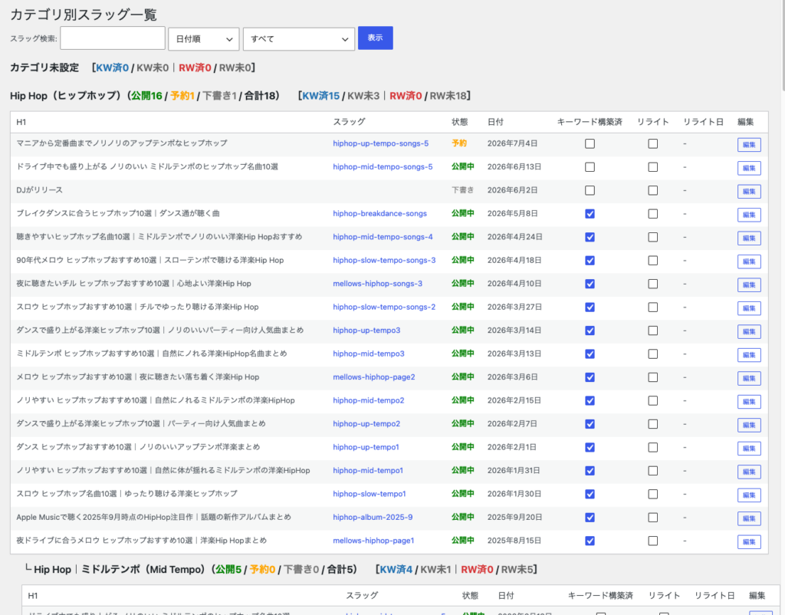Check keyword checkbox for hiphop-up-tempo-songs-5 row
The height and width of the screenshot is (615, 785).
(590, 143)
